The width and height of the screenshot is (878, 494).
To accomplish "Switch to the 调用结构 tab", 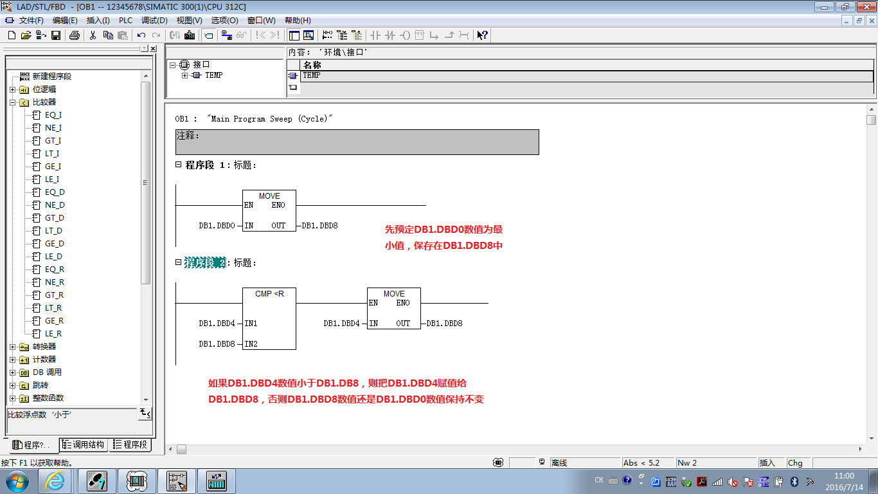I will click(84, 444).
